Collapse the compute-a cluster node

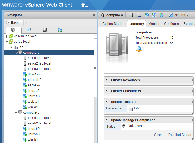pos(16,53)
